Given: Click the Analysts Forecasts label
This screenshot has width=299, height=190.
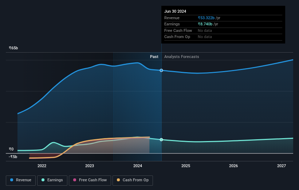Looking at the screenshot, I should [x=181, y=57].
